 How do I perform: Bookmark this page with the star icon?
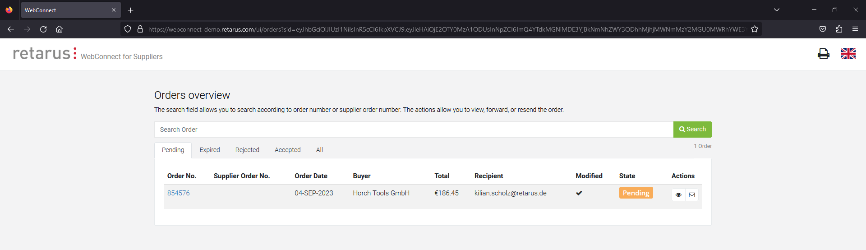tap(755, 29)
